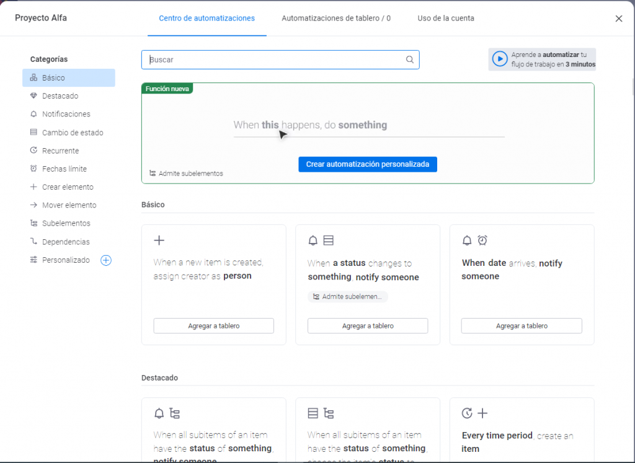Open the Crear elemento category
Image resolution: width=635 pixels, height=463 pixels.
pyautogui.click(x=68, y=187)
